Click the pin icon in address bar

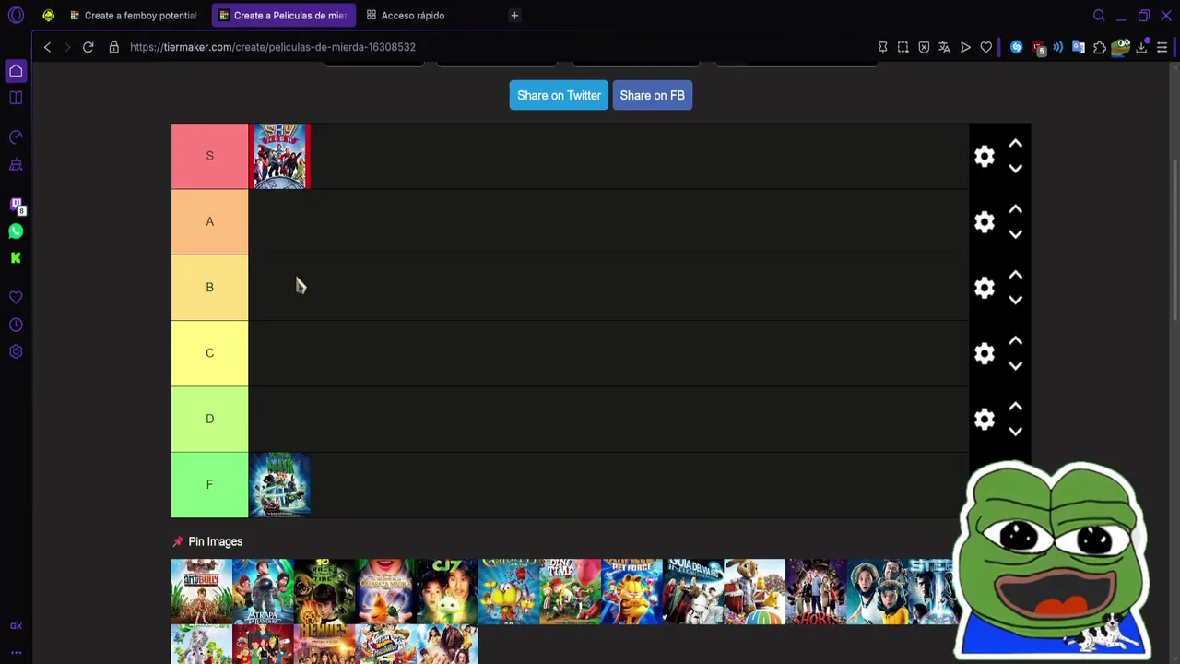(882, 47)
